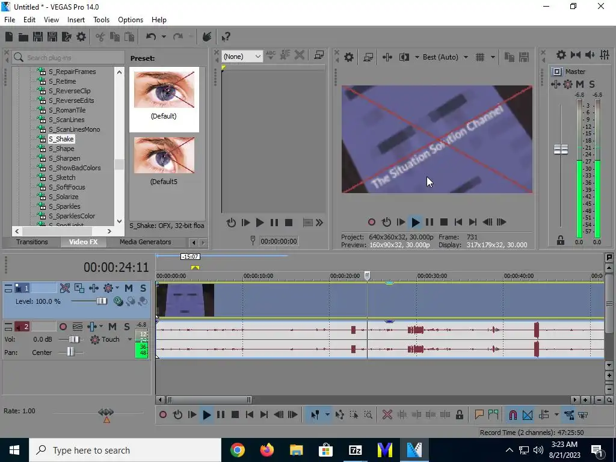Select the S_Sharpen plug-in

pyautogui.click(x=64, y=158)
